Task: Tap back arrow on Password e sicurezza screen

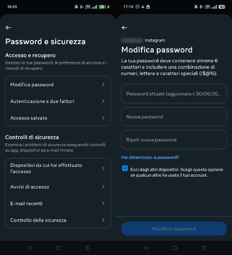Action: 8,28
